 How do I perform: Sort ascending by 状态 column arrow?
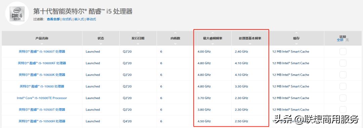point(101,33)
